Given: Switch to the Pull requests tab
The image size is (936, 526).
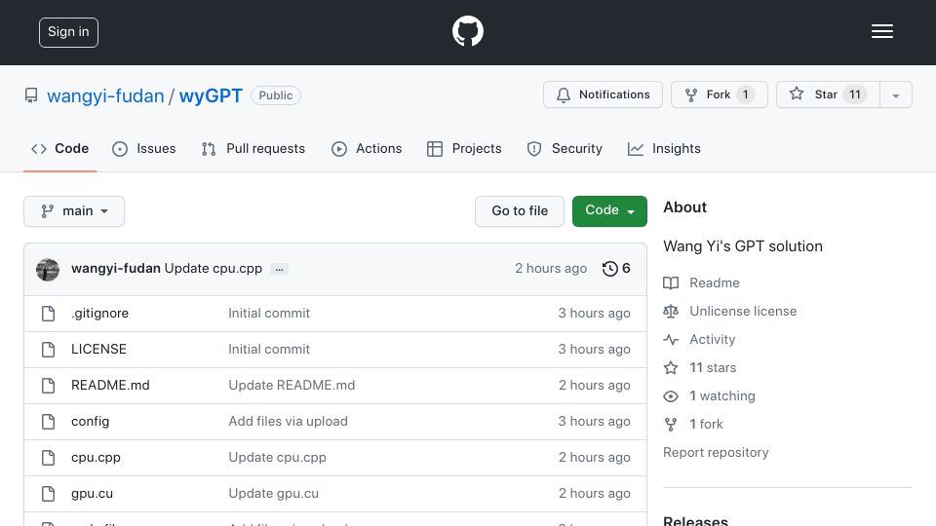Looking at the screenshot, I should (x=253, y=148).
